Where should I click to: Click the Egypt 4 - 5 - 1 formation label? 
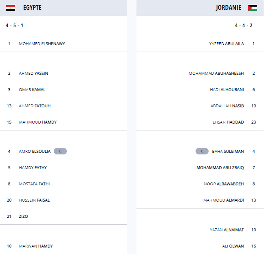(15, 26)
